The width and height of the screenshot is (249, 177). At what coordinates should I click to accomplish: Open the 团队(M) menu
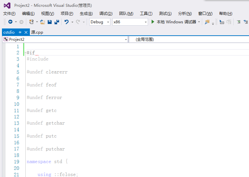pos(126,14)
